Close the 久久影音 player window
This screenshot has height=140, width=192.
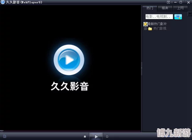[x=188, y=2]
